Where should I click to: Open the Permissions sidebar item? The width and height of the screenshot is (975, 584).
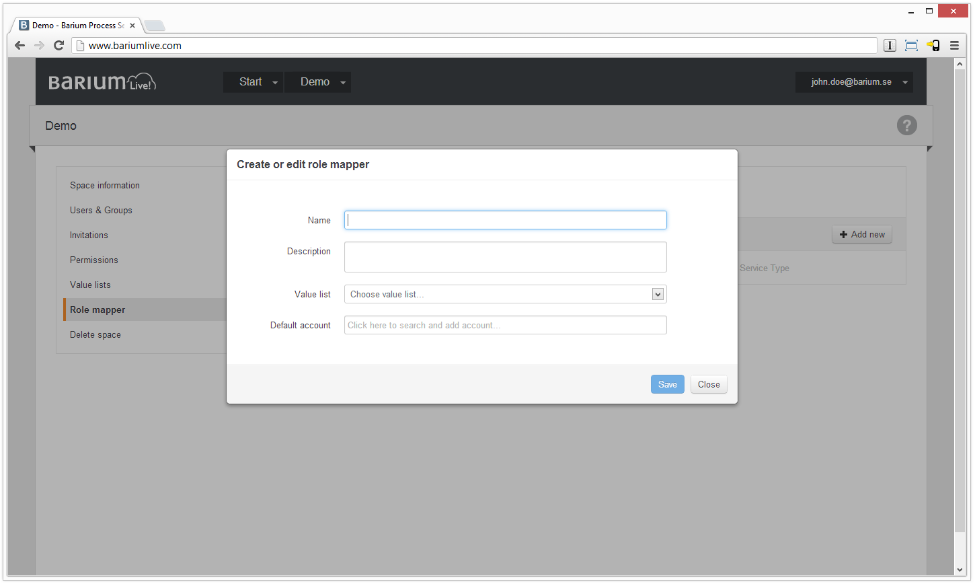click(x=94, y=260)
